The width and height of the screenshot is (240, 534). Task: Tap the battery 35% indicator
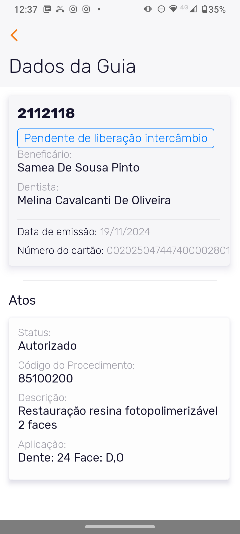coord(214,9)
